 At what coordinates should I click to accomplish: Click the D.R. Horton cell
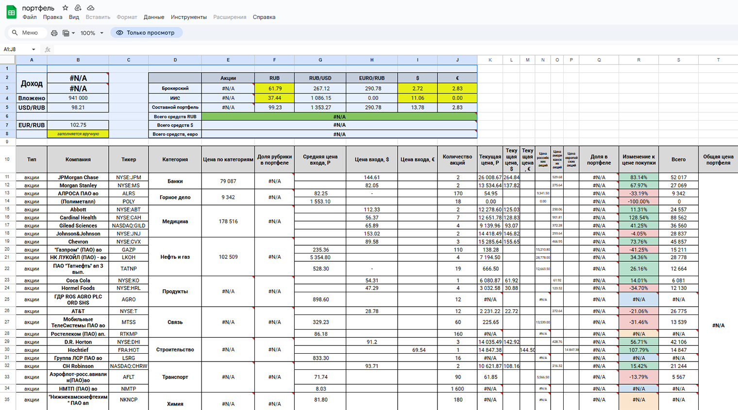click(78, 342)
